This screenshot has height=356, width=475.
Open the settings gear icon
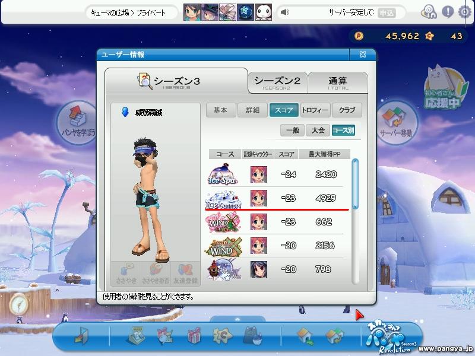(x=465, y=12)
